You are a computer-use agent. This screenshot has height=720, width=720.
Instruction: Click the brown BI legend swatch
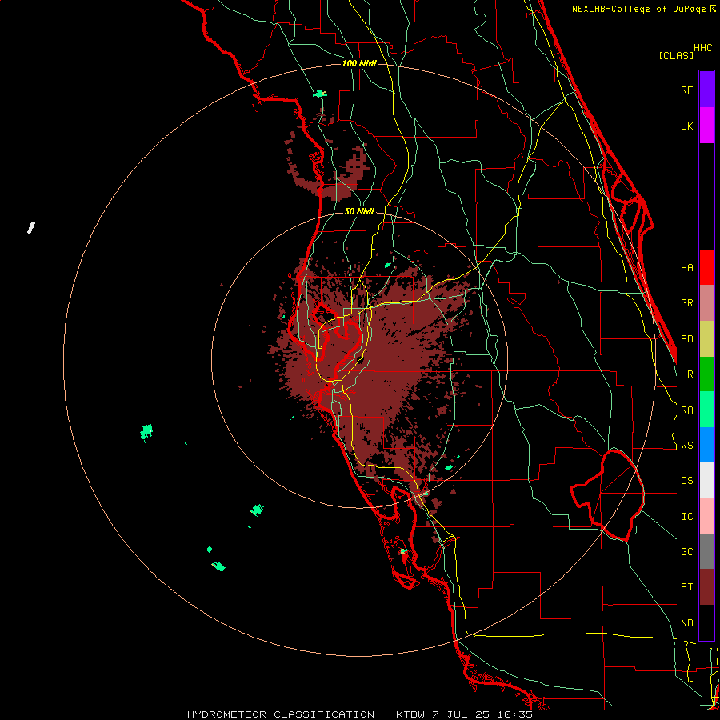pyautogui.click(x=706, y=587)
